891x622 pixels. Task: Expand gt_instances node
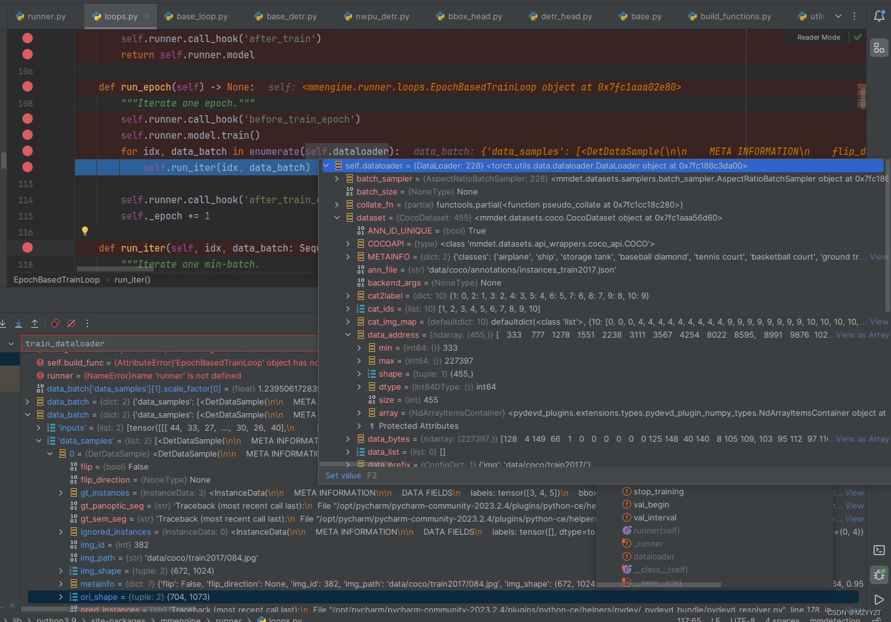pyautogui.click(x=61, y=493)
